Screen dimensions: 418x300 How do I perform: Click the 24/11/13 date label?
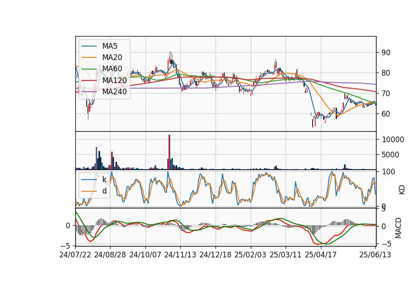pyautogui.click(x=180, y=255)
